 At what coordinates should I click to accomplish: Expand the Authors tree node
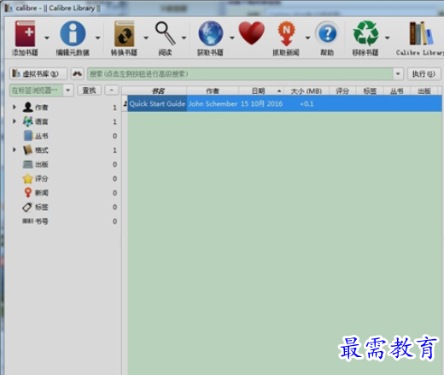point(15,107)
